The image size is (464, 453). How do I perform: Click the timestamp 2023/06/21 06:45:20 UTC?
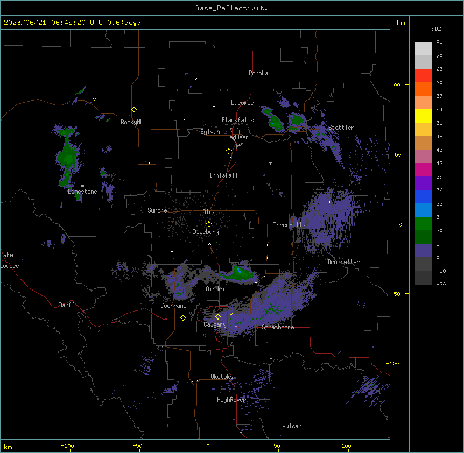(x=53, y=23)
